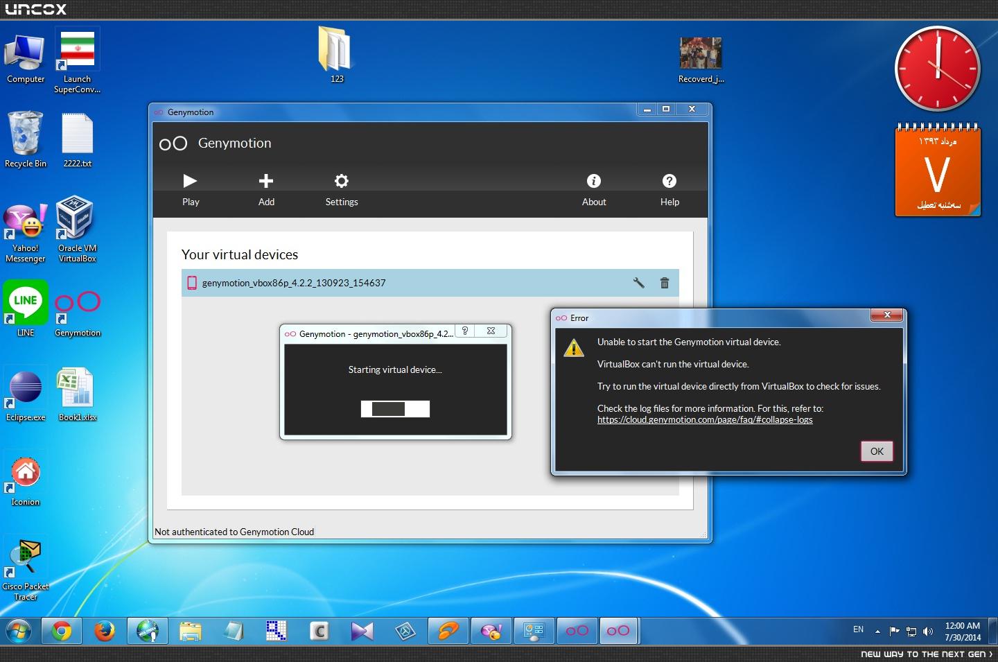Open Genymotion Settings
The width and height of the screenshot is (998, 662).
click(x=342, y=190)
